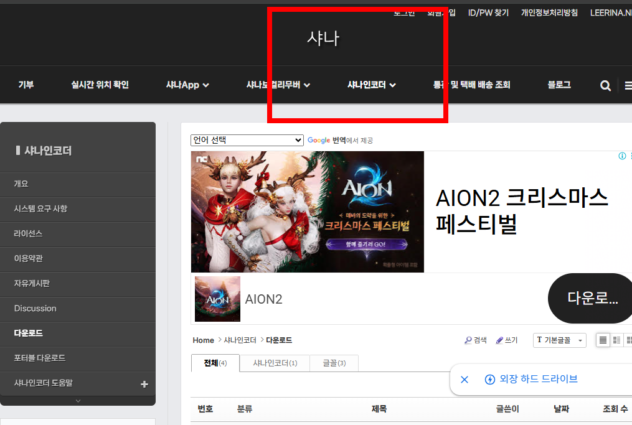Switch to the list view layout icon

click(x=603, y=340)
